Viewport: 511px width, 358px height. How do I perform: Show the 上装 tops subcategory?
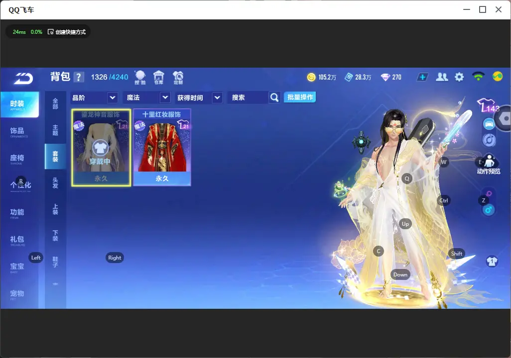pos(55,209)
